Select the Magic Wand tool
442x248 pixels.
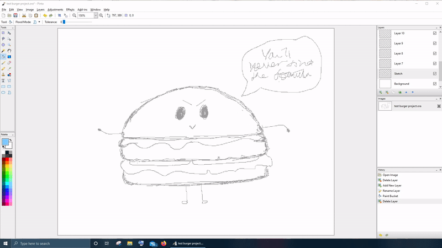click(3, 51)
